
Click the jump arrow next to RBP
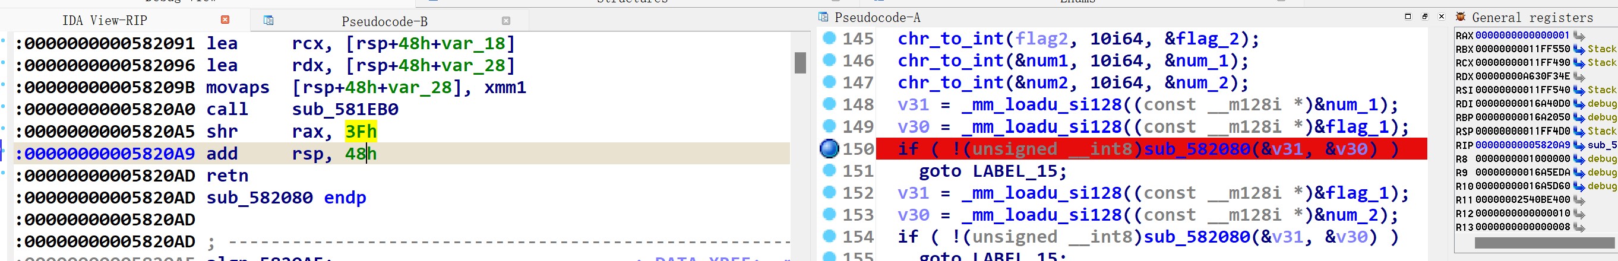click(x=1578, y=118)
